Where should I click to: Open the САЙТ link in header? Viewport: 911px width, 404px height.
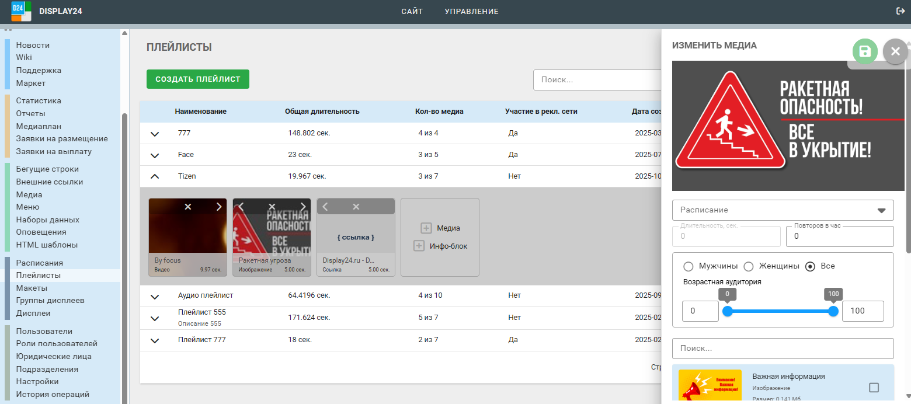tap(412, 11)
